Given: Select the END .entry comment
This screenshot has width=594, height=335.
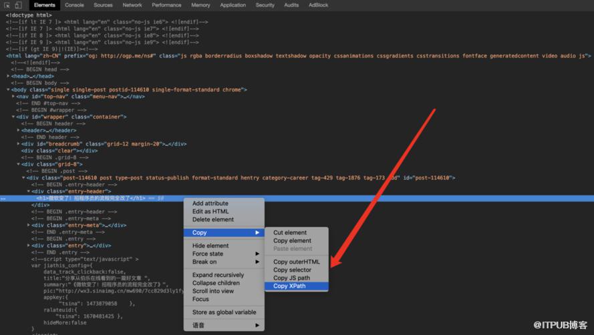Looking at the screenshot, I should coord(60,252).
